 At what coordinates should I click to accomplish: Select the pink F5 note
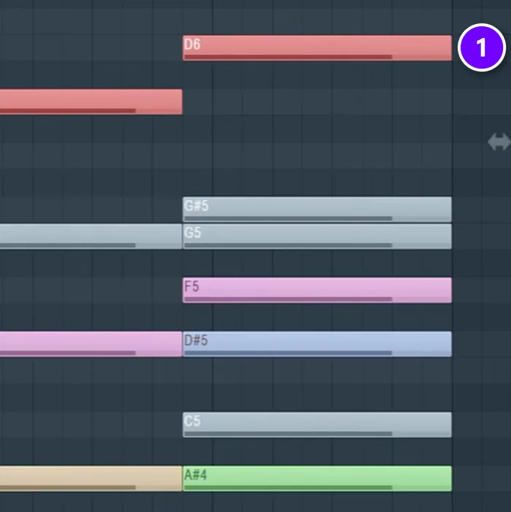[x=318, y=290]
